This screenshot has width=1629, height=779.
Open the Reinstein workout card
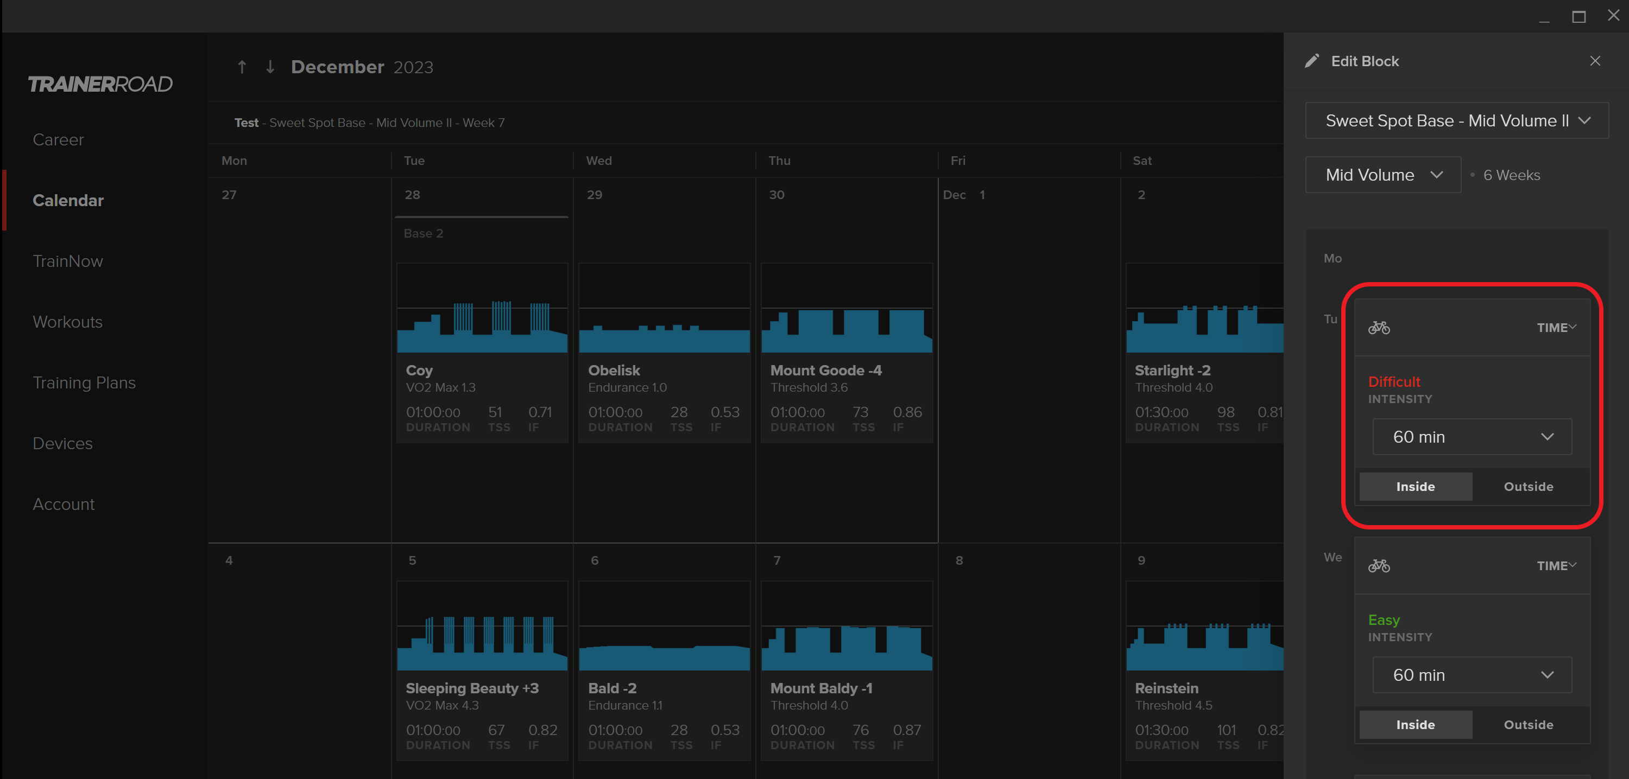(1204, 671)
